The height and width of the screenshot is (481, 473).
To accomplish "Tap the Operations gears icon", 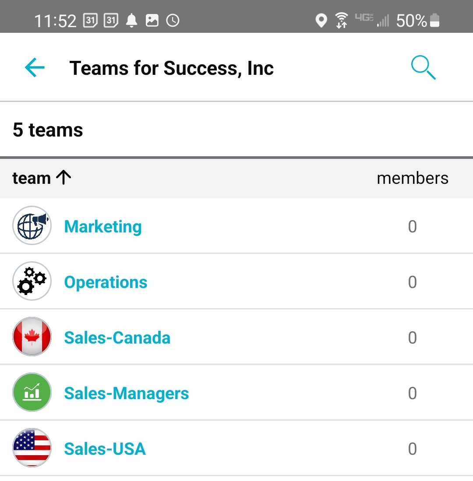I will pyautogui.click(x=32, y=281).
